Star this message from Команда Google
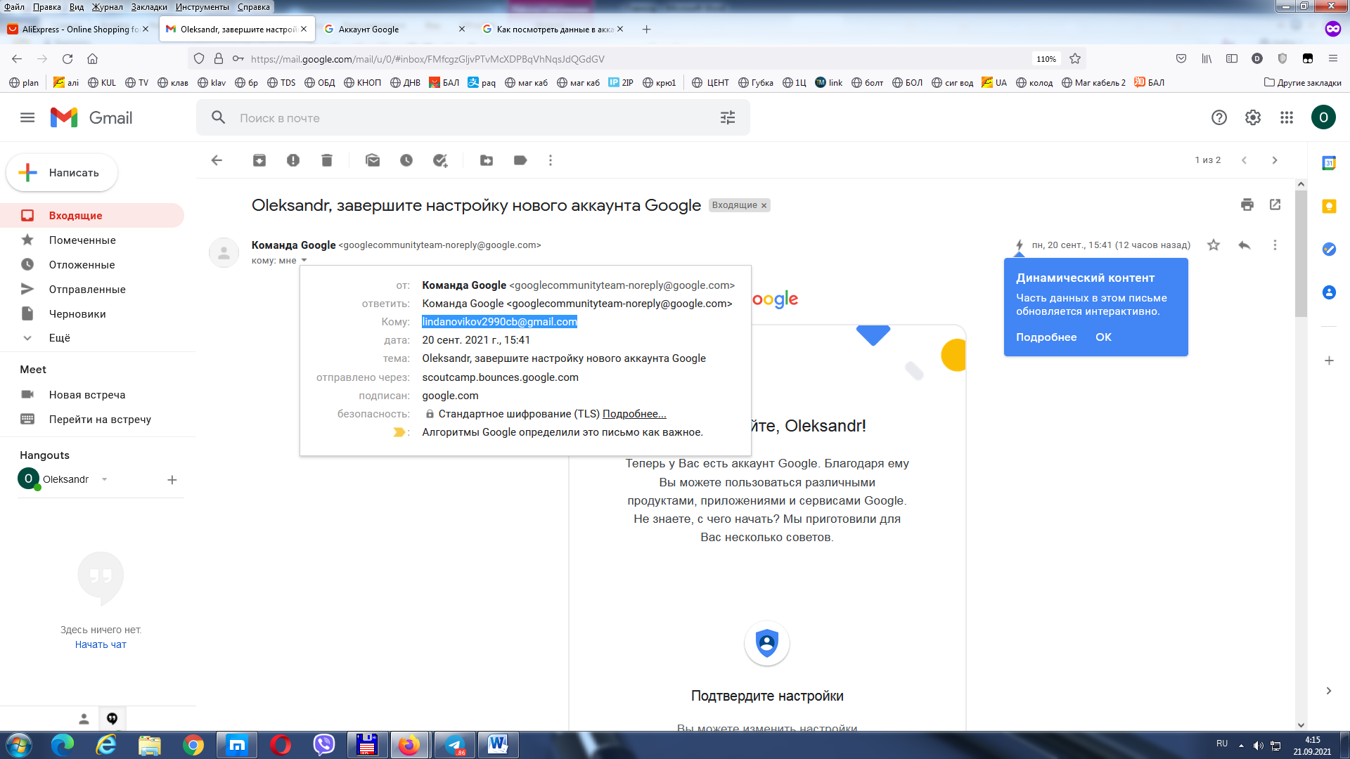1350x759 pixels. pyautogui.click(x=1214, y=245)
